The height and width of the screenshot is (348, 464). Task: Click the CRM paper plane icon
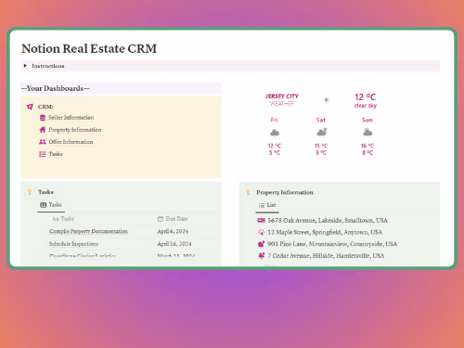30,107
